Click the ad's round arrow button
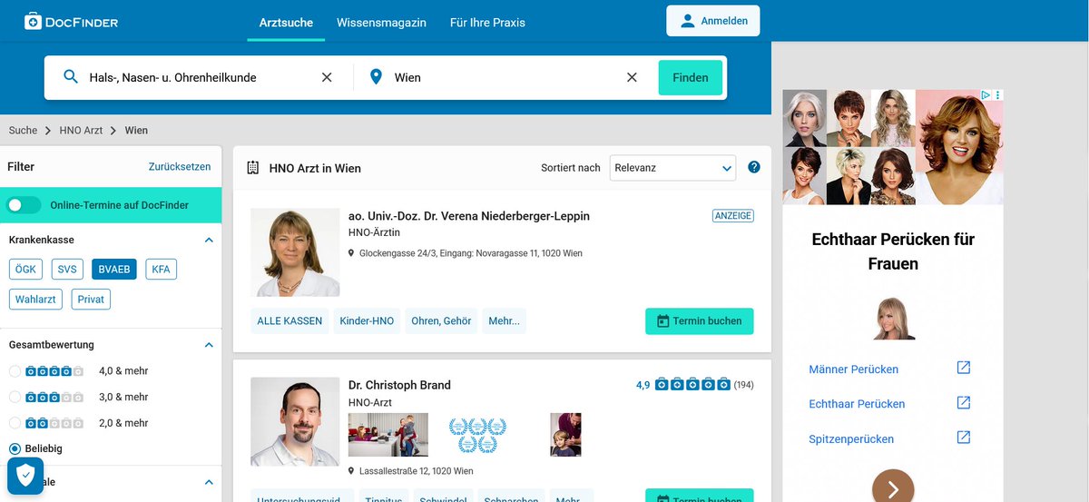 coord(893,488)
